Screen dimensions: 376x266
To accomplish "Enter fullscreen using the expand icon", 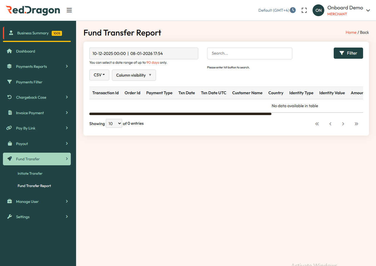I will tap(304, 10).
